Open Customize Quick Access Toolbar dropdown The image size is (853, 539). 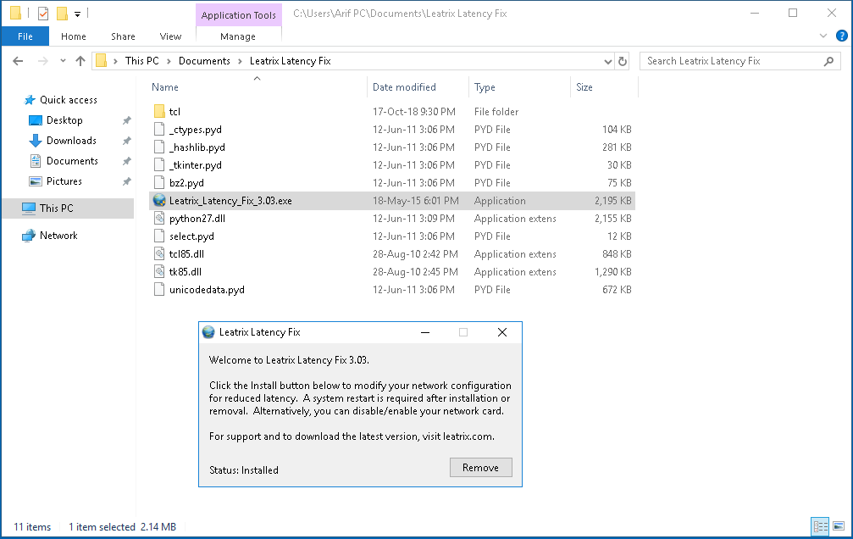(x=77, y=14)
